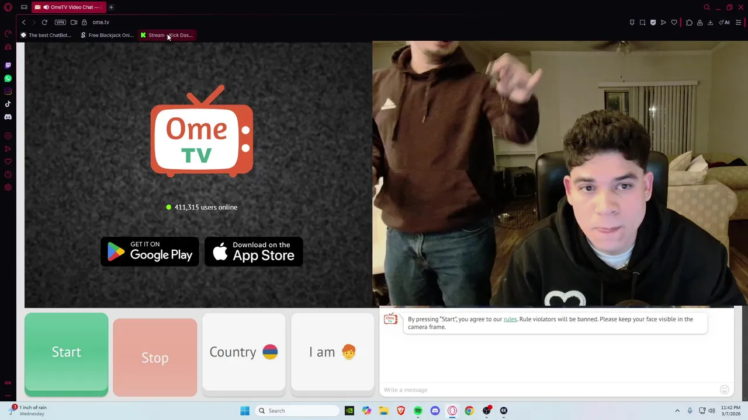Open the flow send arrow icon
Image resolution: width=748 pixels, height=420 pixels.
[663, 22]
